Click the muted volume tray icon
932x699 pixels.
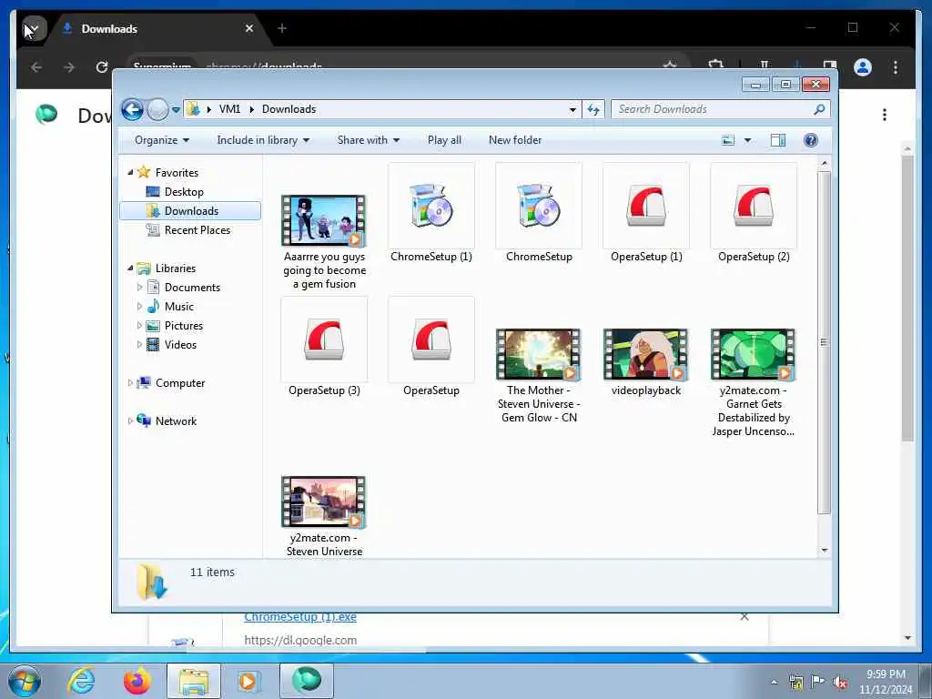coord(840,682)
